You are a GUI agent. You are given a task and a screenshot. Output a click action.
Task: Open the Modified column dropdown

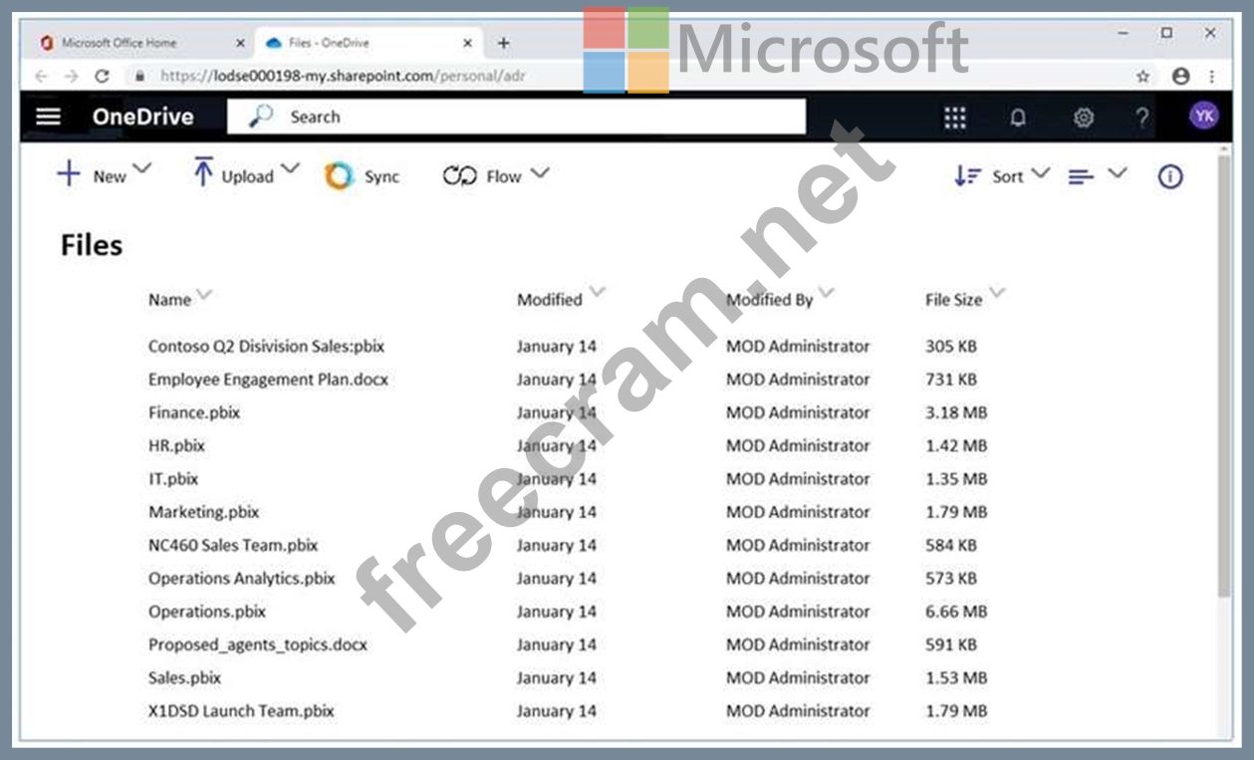[x=597, y=292]
